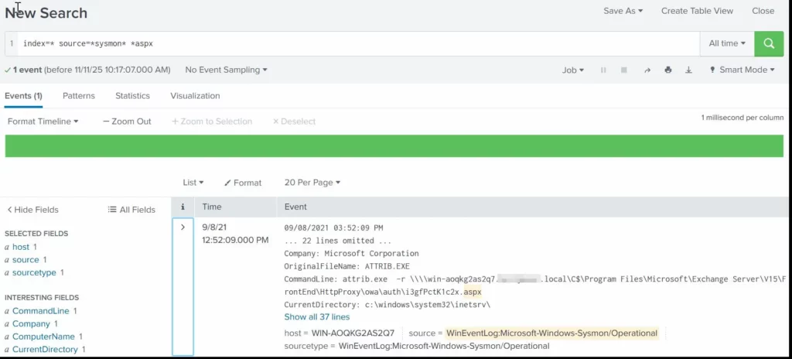Click Microsoft Corporation company text
Viewport: 792px width, 359px height.
(371, 253)
